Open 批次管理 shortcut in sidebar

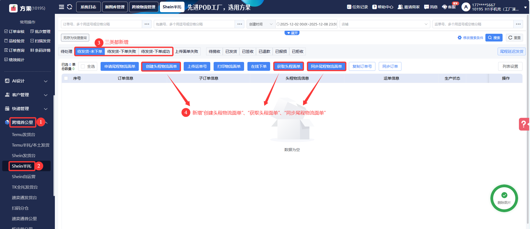(40, 32)
